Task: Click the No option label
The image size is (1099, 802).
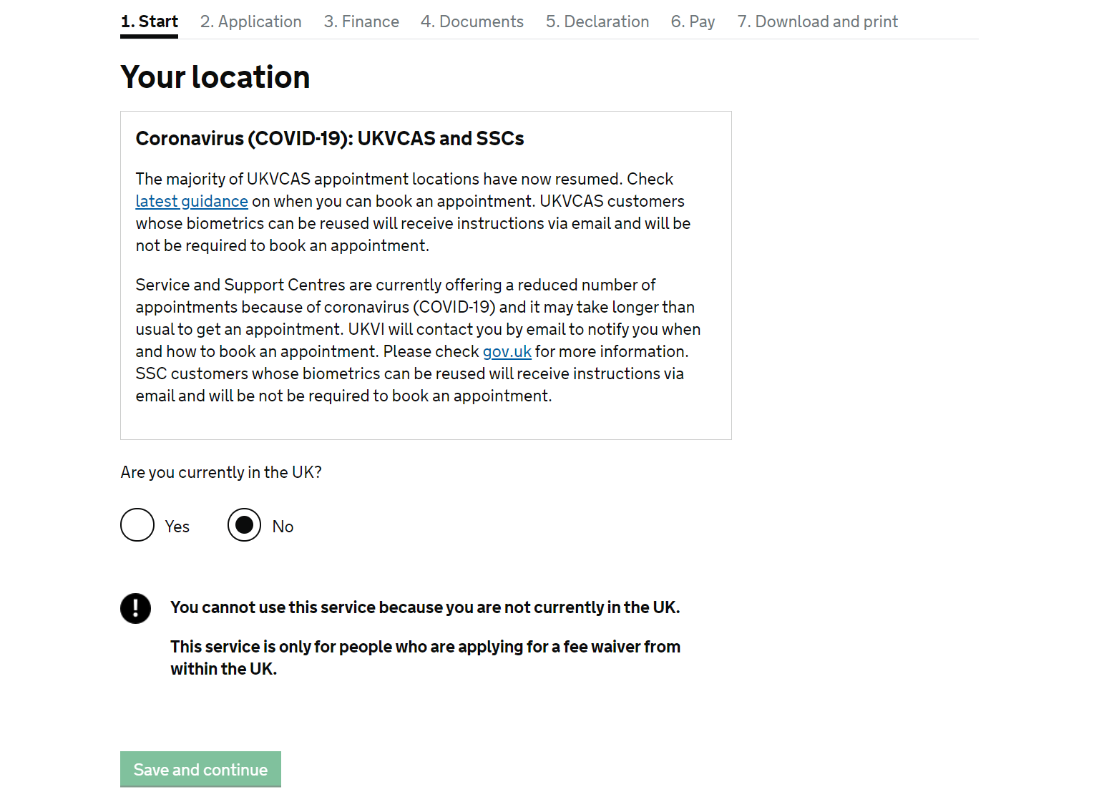Action: (283, 527)
